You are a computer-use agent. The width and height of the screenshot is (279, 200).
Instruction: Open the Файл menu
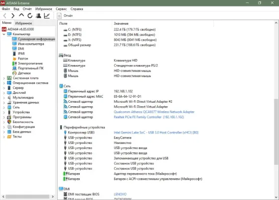tap(6, 9)
